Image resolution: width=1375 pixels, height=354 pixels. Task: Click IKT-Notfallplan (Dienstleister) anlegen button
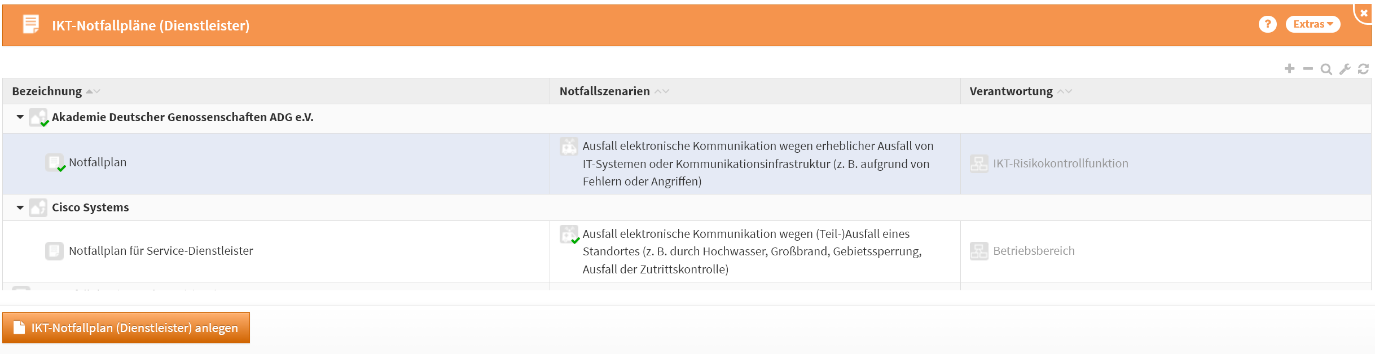pyautogui.click(x=126, y=328)
